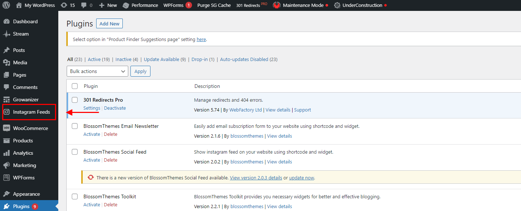Screen dimensions: 521x211
Task: Click the Growanizer icon in sidebar
Action: pos(7,100)
